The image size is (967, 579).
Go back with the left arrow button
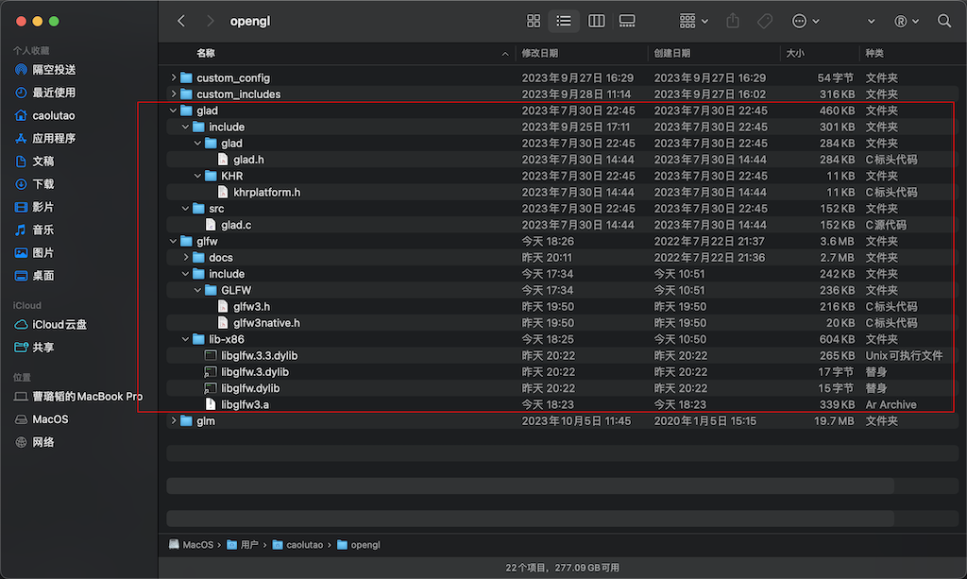pyautogui.click(x=181, y=21)
